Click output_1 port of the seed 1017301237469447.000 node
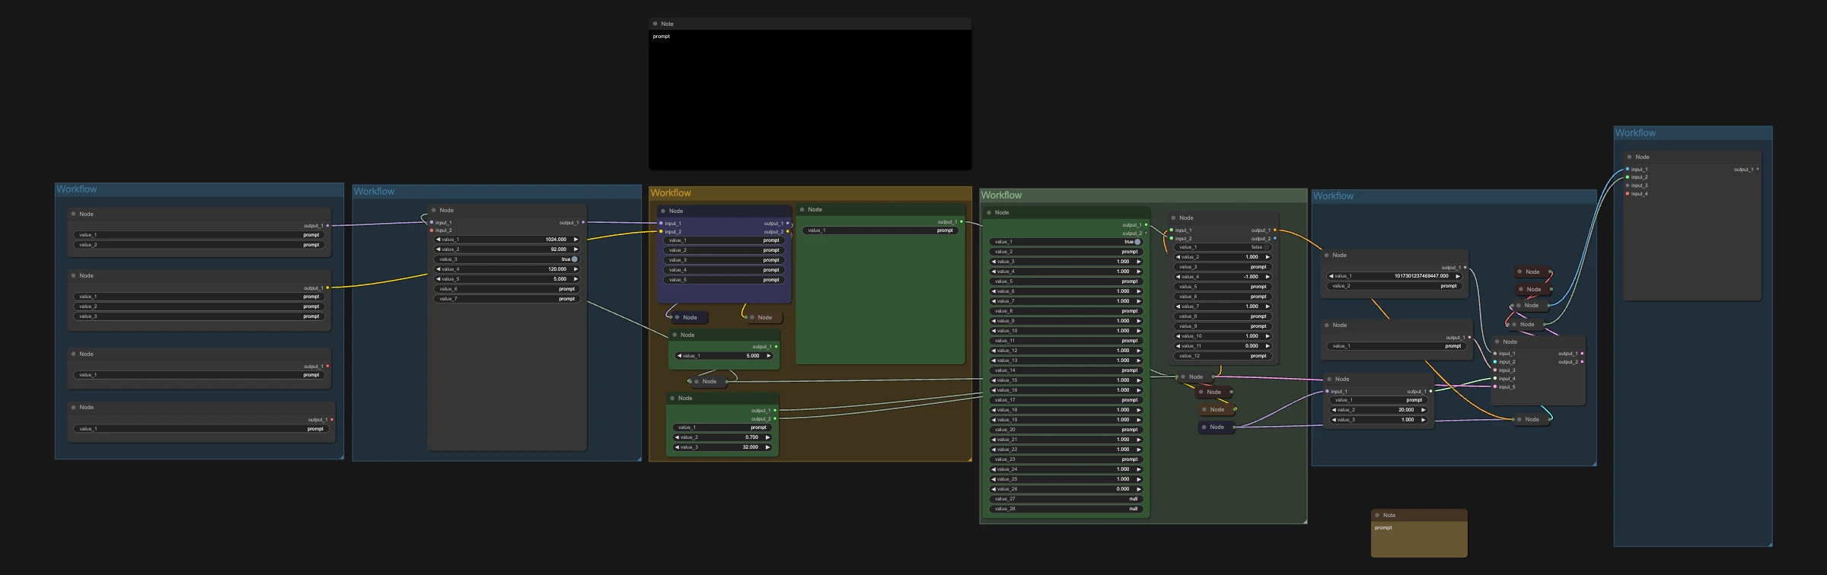The image size is (1827, 575). (1465, 267)
